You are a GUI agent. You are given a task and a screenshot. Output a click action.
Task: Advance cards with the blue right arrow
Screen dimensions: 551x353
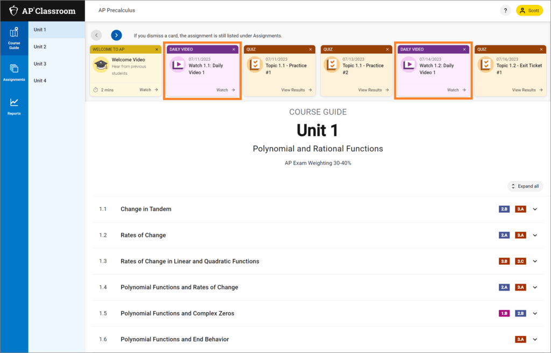(116, 35)
